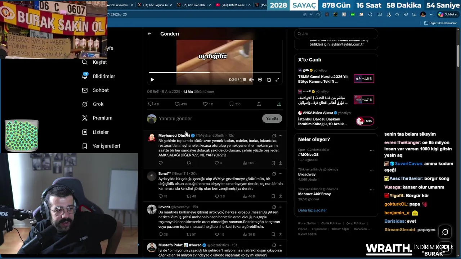
Task: Ask Grok about Meyhaneci Dimitri's reply
Action: [274, 136]
